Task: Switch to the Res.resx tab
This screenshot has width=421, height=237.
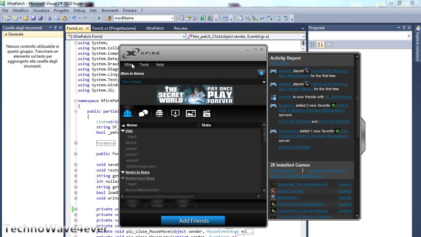Action: (181, 28)
